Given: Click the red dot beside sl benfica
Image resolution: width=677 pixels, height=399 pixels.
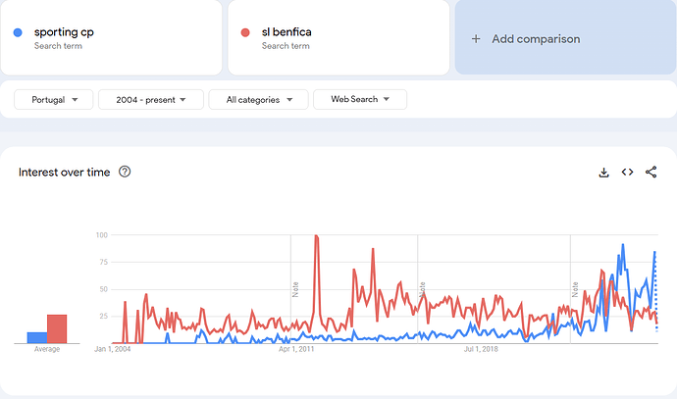Looking at the screenshot, I should point(246,32).
